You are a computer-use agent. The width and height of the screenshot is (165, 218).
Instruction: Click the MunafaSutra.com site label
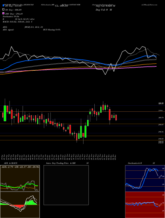point(150,5)
